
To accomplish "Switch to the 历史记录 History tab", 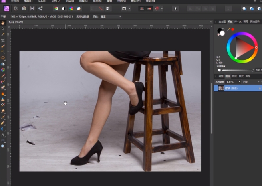I will point(255,22).
